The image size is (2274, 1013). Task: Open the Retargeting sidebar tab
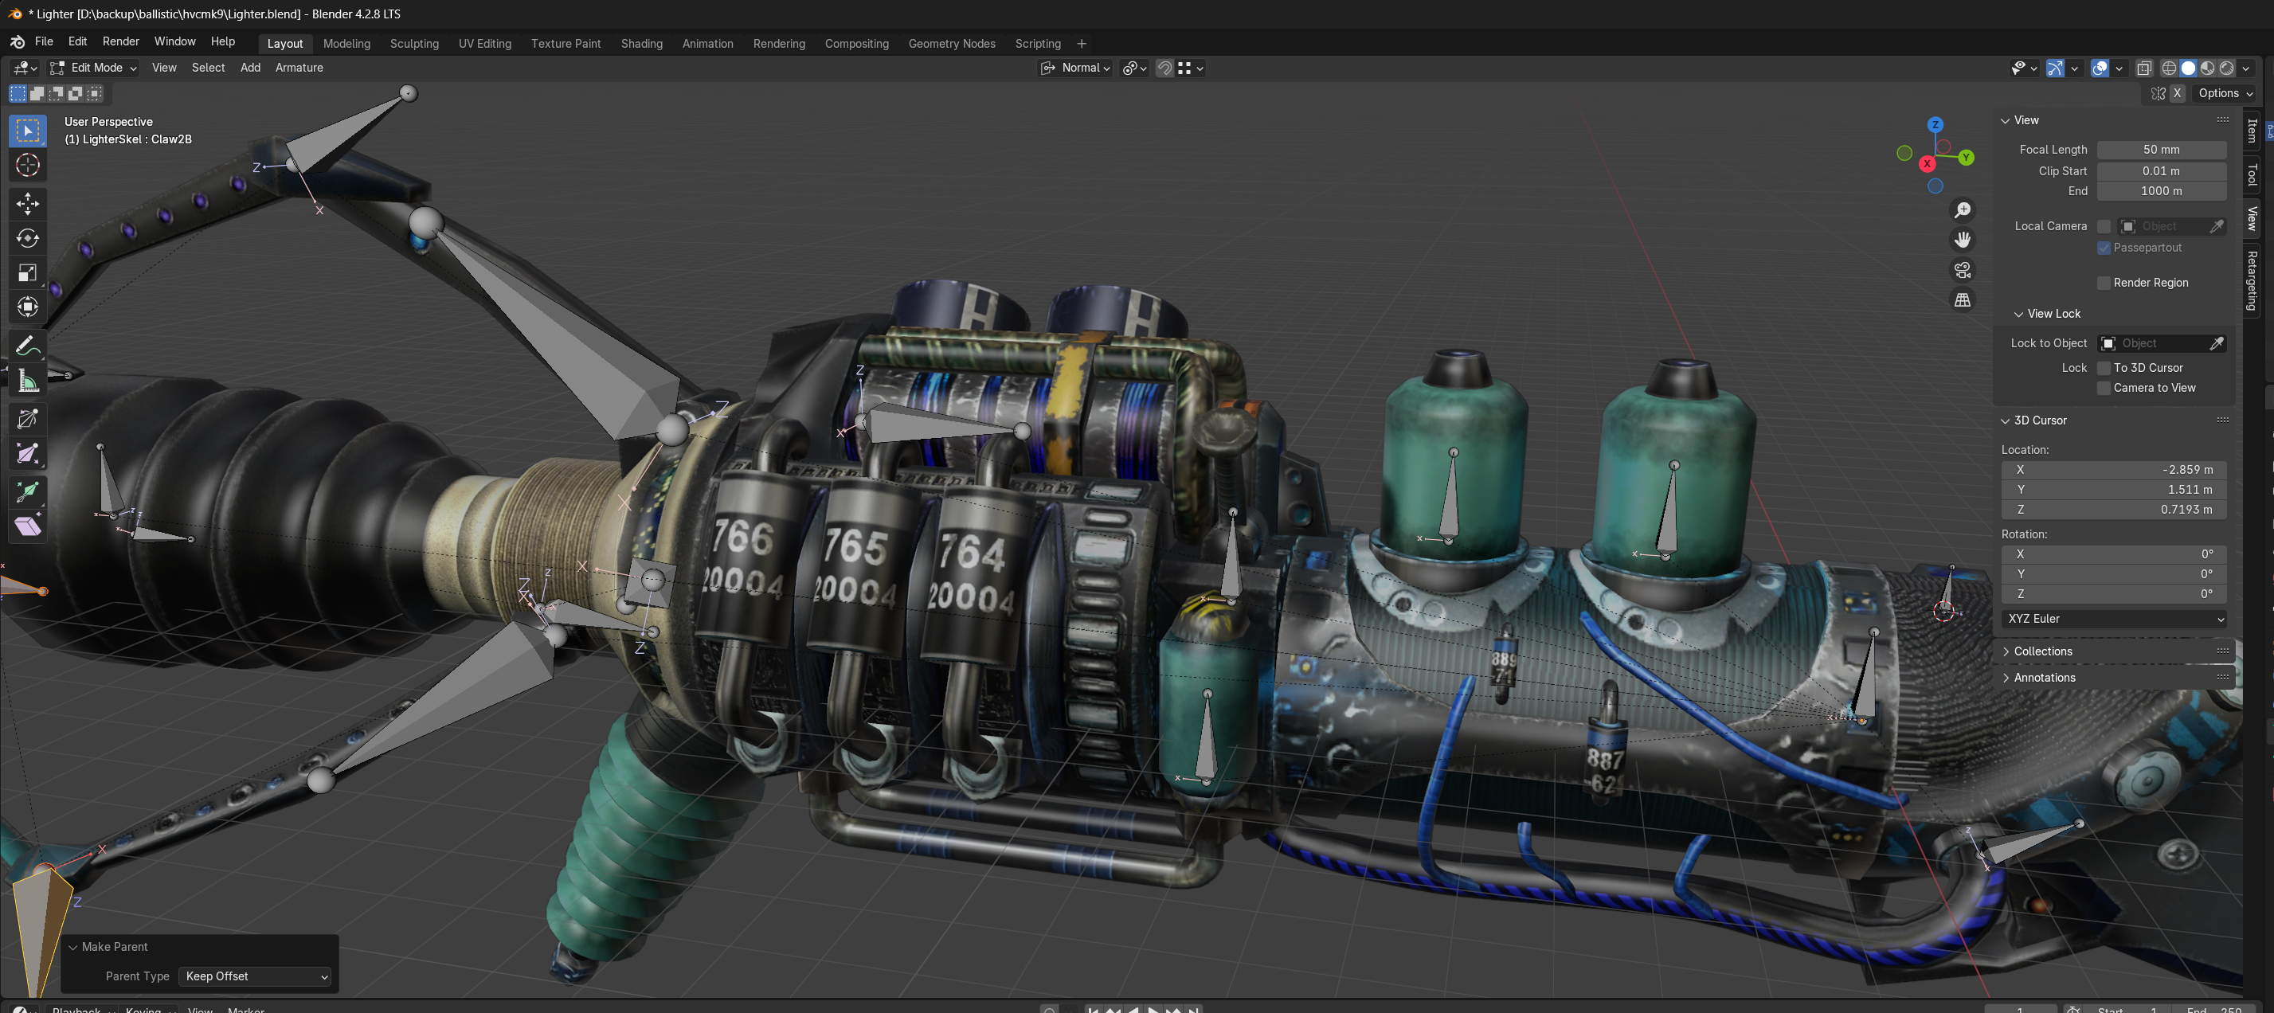pyautogui.click(x=2252, y=280)
